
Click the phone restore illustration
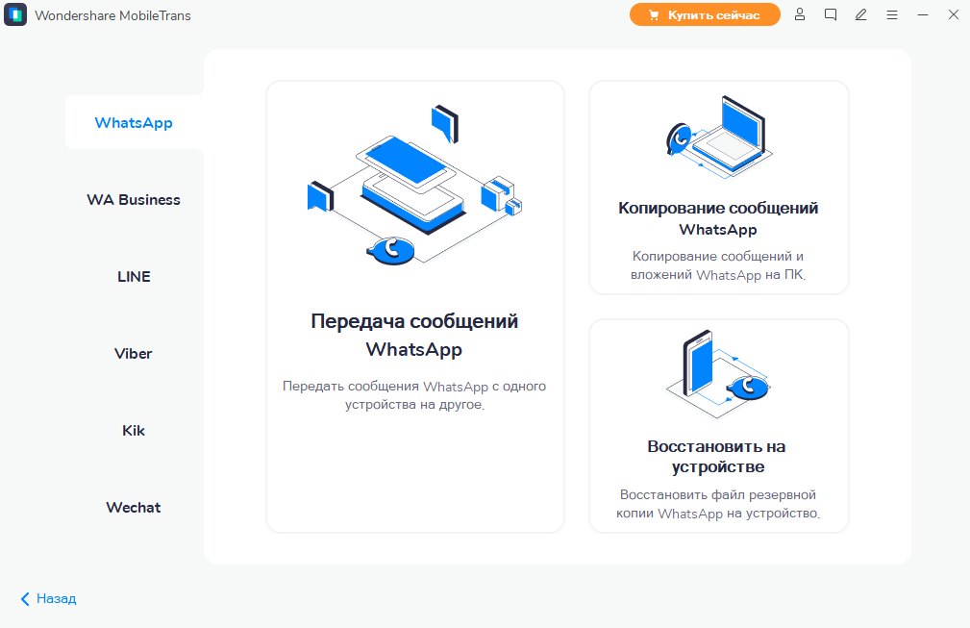coord(717,374)
